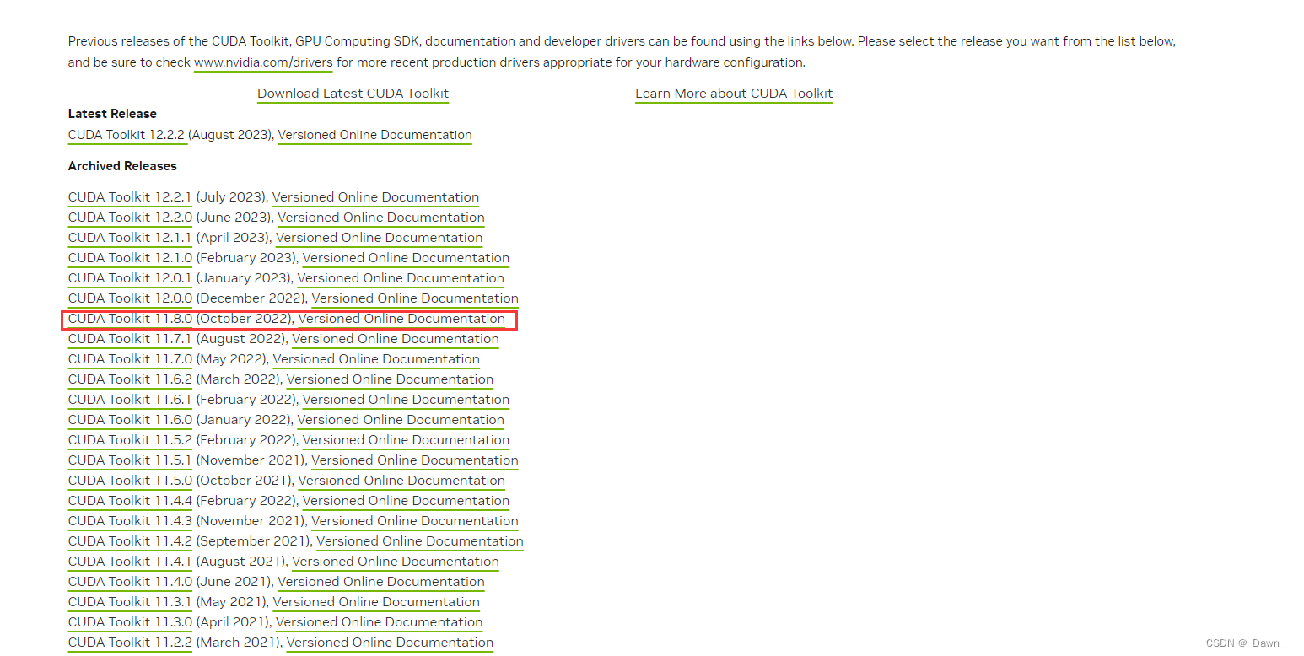This screenshot has height=656, width=1304.
Task: Open Versioned Online Documentation for 11.6.1
Action: [x=406, y=400]
